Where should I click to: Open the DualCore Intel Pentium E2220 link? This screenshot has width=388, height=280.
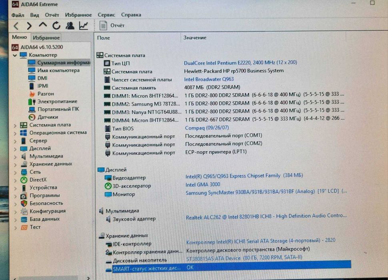point(240,62)
